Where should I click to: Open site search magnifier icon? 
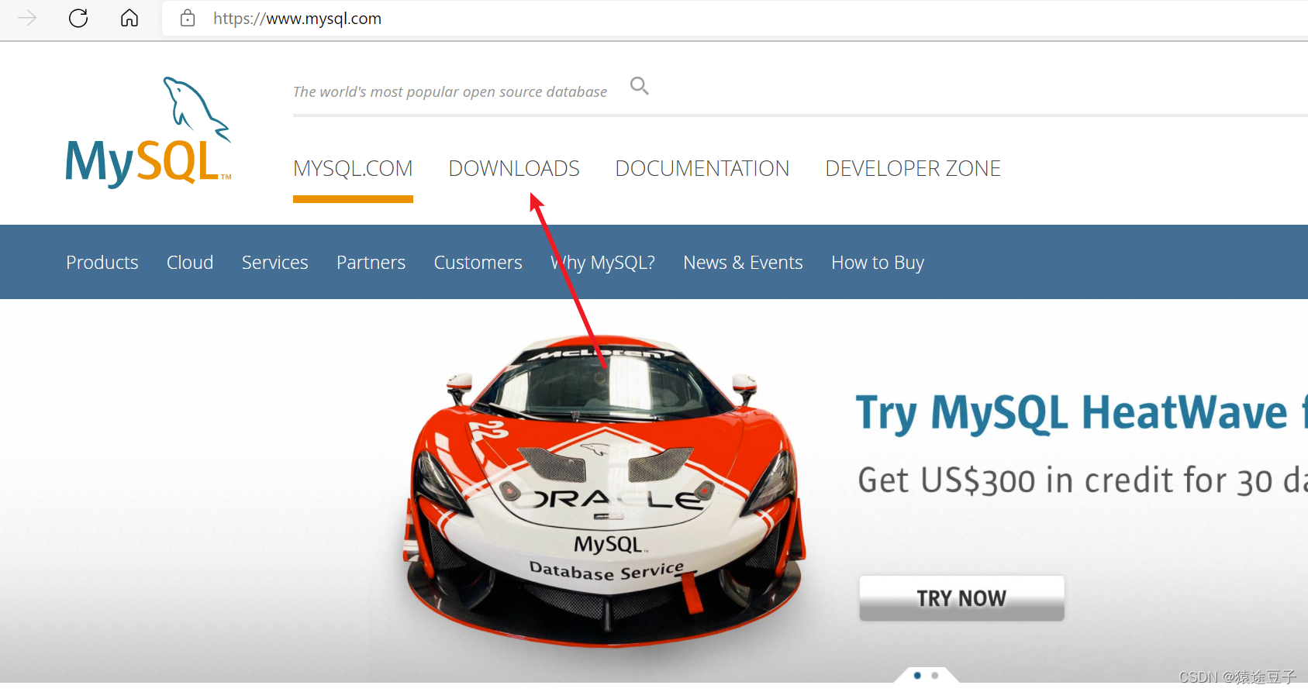(639, 86)
